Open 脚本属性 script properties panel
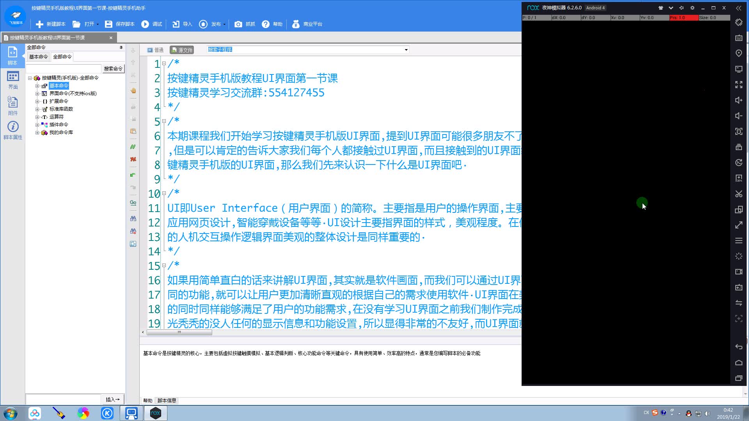Image resolution: width=749 pixels, height=421 pixels. [x=12, y=130]
